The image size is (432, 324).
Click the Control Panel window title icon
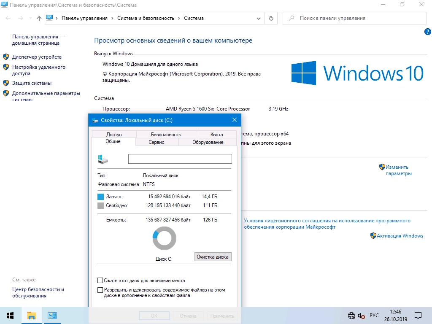(4, 5)
